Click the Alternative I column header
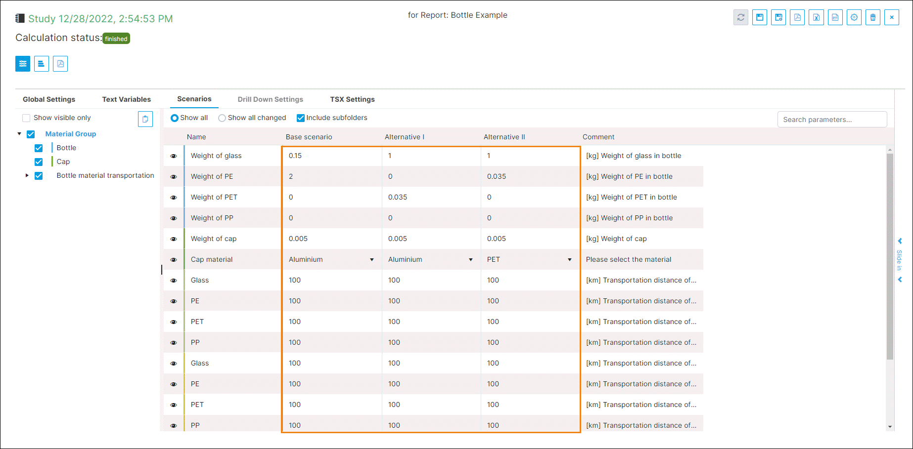The width and height of the screenshot is (913, 449). coord(405,137)
